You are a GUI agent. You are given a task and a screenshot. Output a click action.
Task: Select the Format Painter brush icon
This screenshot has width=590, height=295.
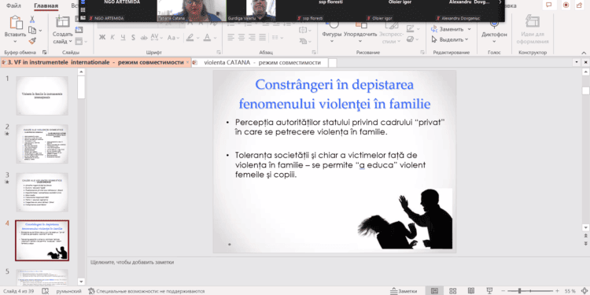coord(32,41)
